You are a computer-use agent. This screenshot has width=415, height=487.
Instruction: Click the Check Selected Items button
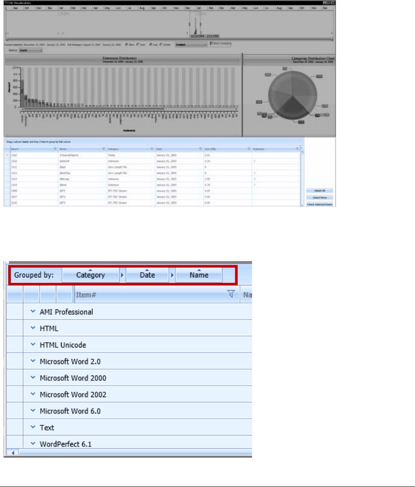(320, 204)
